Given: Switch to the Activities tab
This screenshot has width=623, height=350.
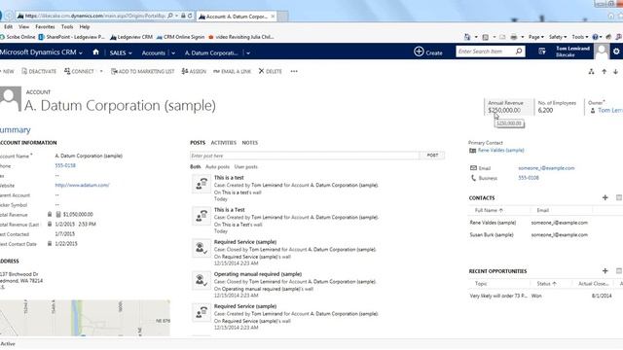Looking at the screenshot, I should coord(223,143).
